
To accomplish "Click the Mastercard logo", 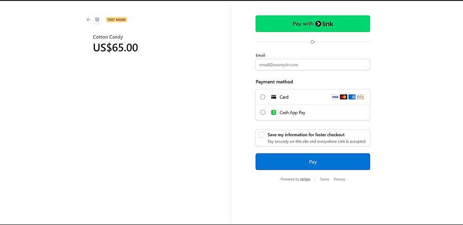I will pos(344,97).
